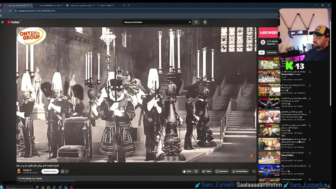The image size is (336, 189).
Task: Open options for the 565.933 Aufrufe video
Action: [310, 153]
